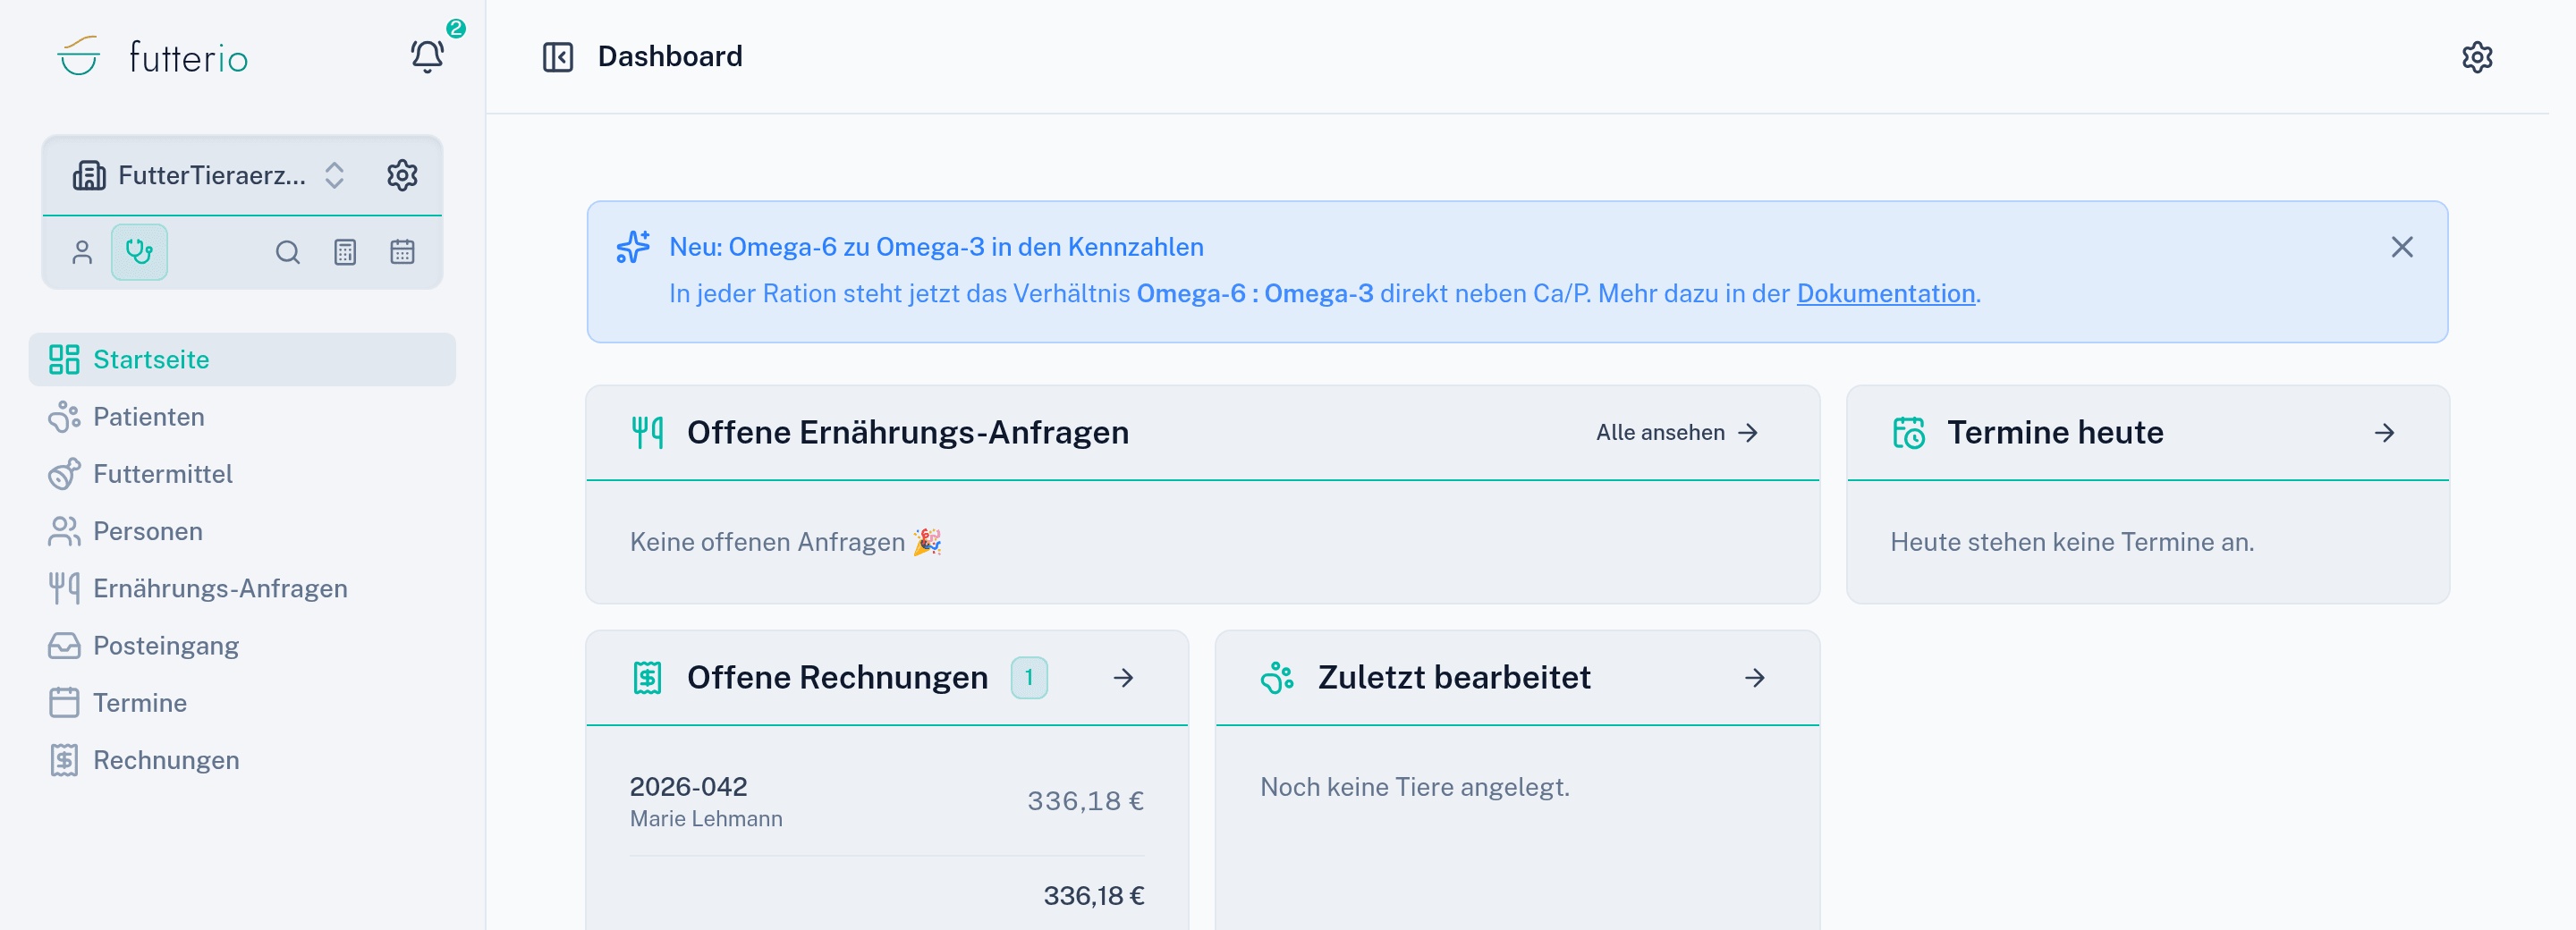Image resolution: width=2576 pixels, height=930 pixels.
Task: Open Termine in the sidebar
Action: [x=242, y=702]
